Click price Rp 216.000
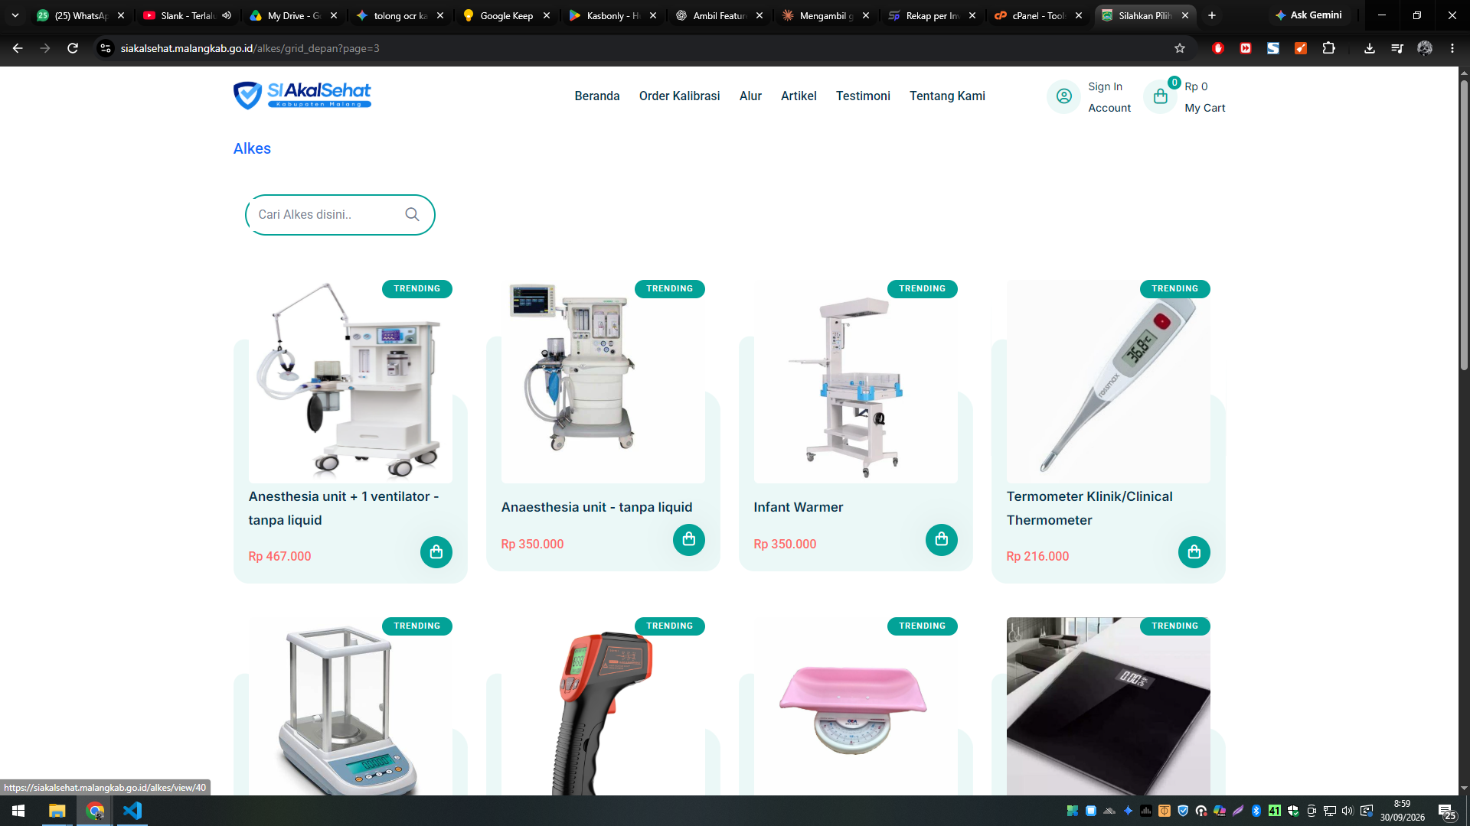Image resolution: width=1470 pixels, height=826 pixels. (x=1037, y=557)
